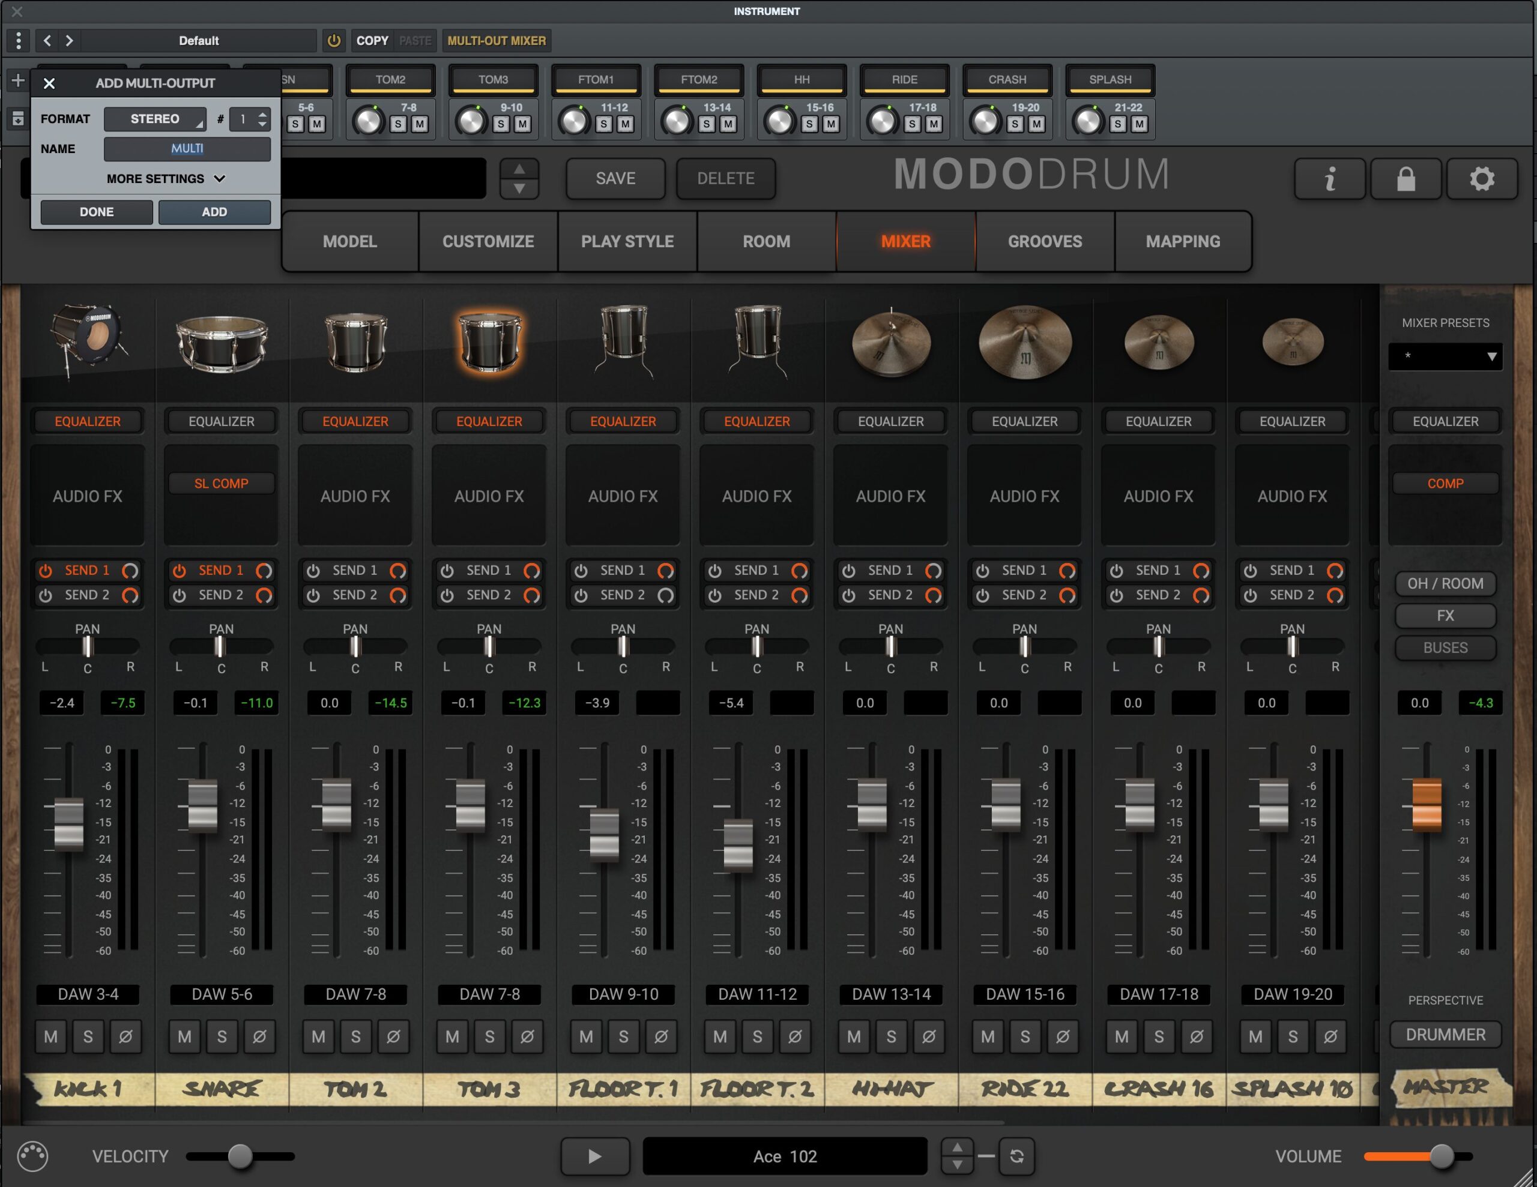This screenshot has height=1187, width=1537.
Task: Click the COPY button
Action: pyautogui.click(x=372, y=41)
